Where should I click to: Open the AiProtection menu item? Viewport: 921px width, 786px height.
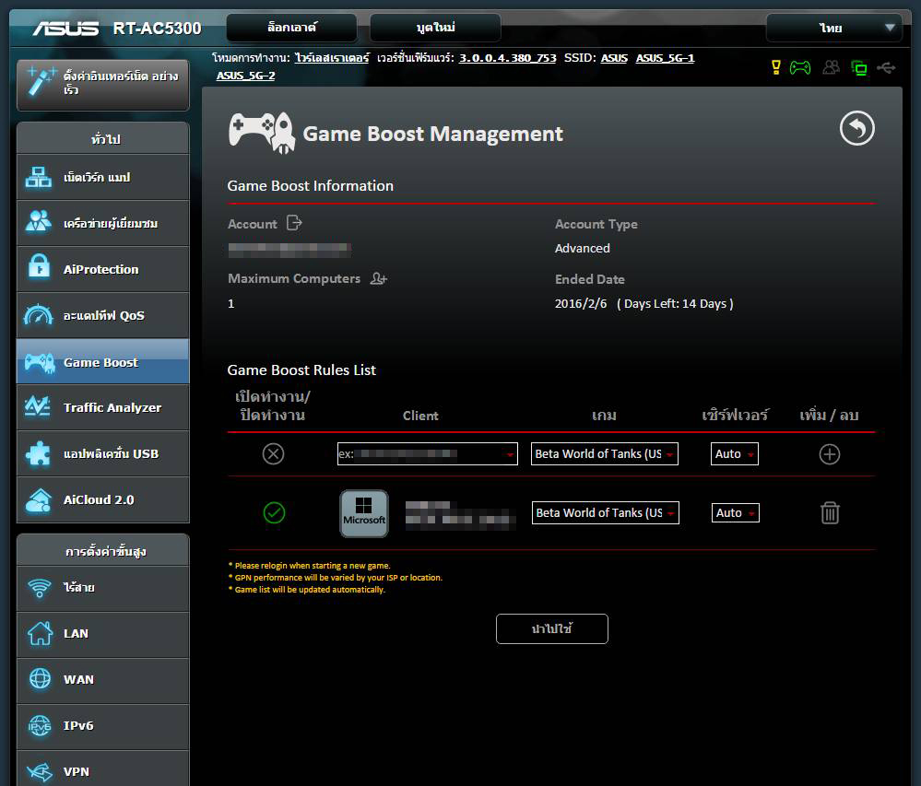pyautogui.click(x=102, y=269)
